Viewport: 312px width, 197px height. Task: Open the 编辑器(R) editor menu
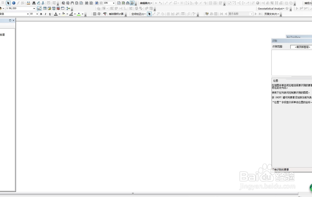tap(146, 3)
